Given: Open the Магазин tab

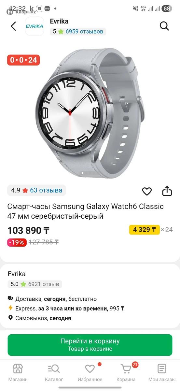Looking at the screenshot, I should (x=18, y=373).
